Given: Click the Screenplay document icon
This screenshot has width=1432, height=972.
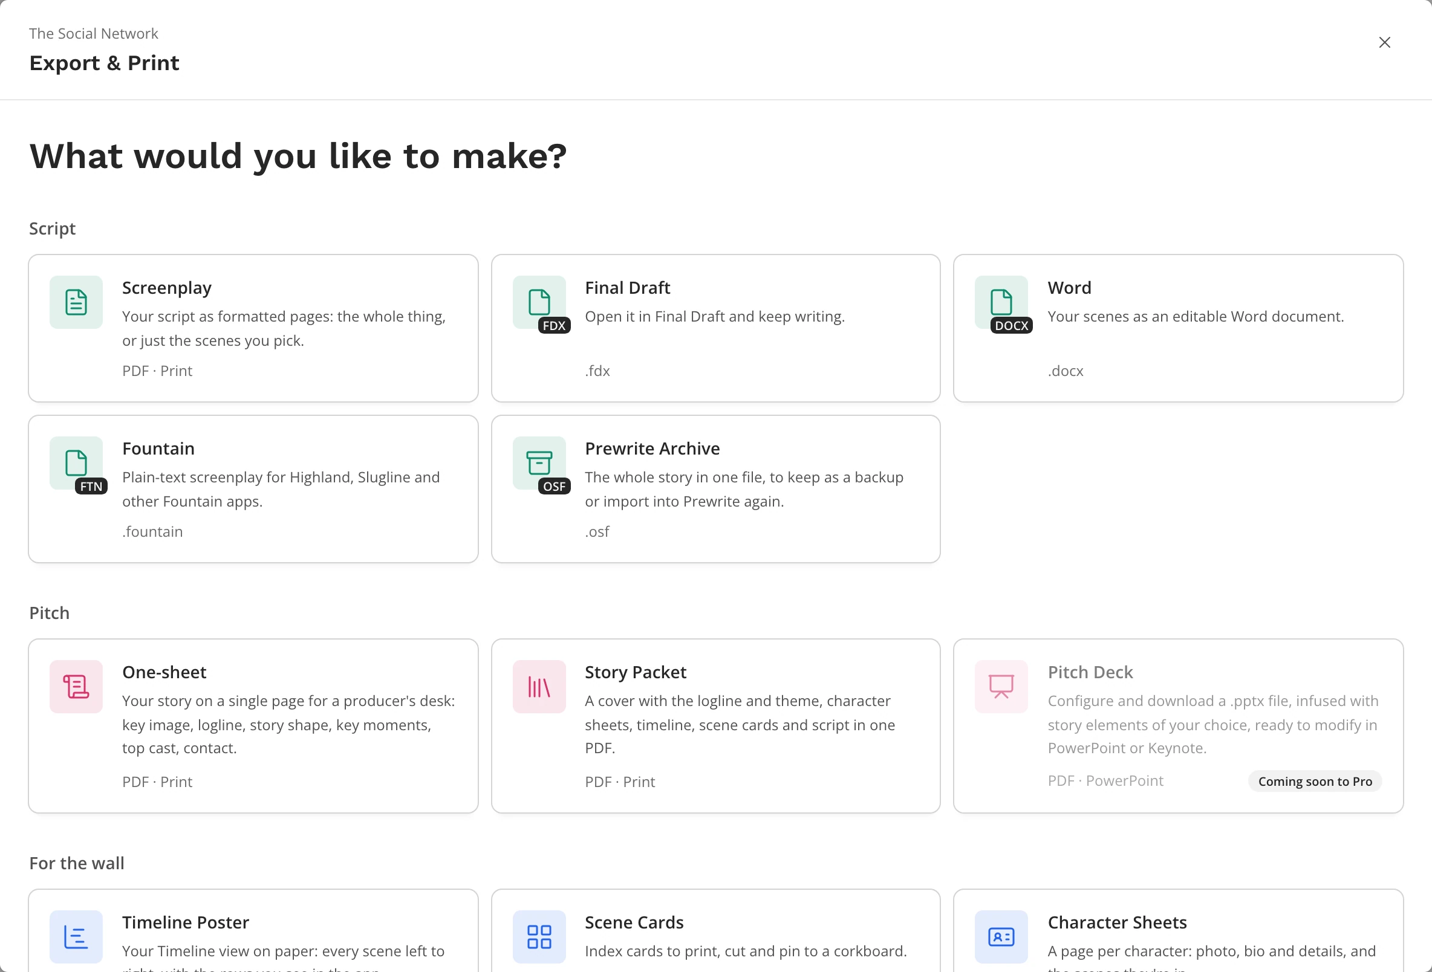Looking at the screenshot, I should click(x=76, y=302).
